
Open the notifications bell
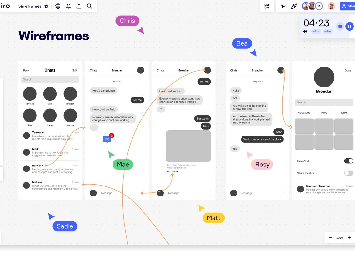[68, 6]
